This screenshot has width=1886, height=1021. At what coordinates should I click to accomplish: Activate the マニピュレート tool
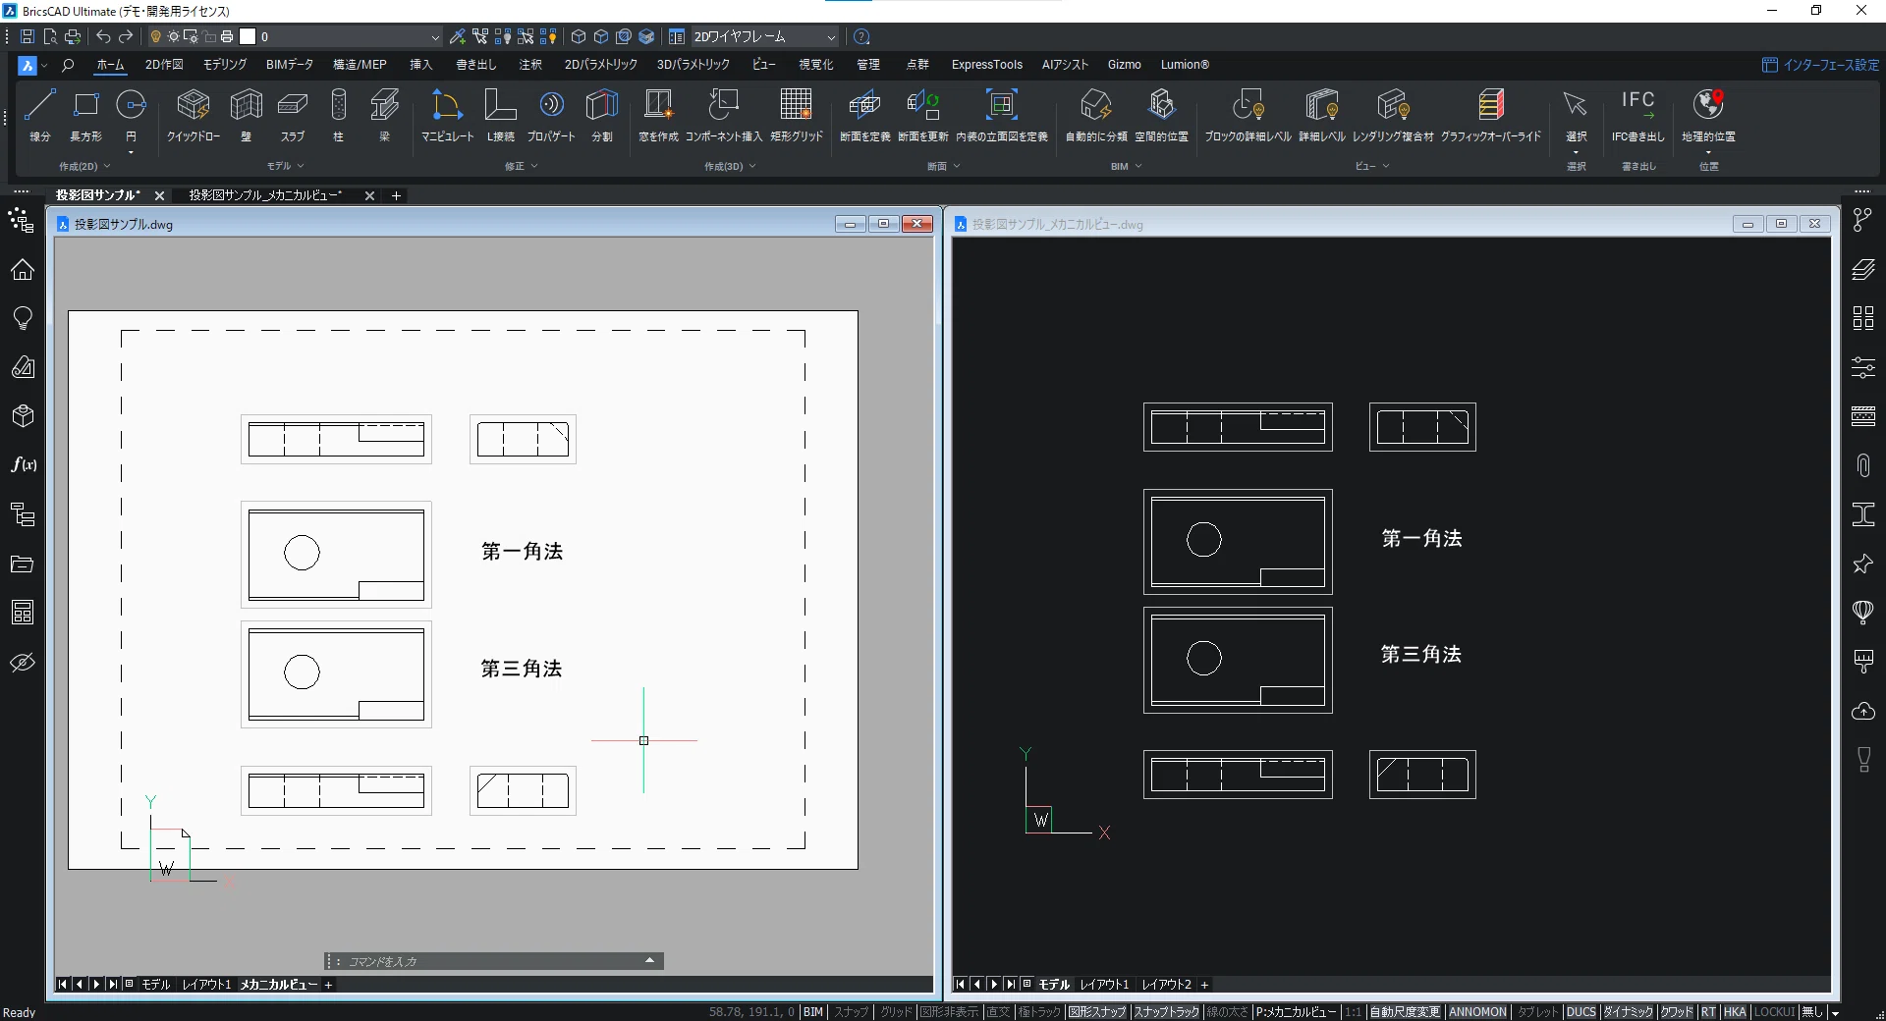tap(447, 115)
